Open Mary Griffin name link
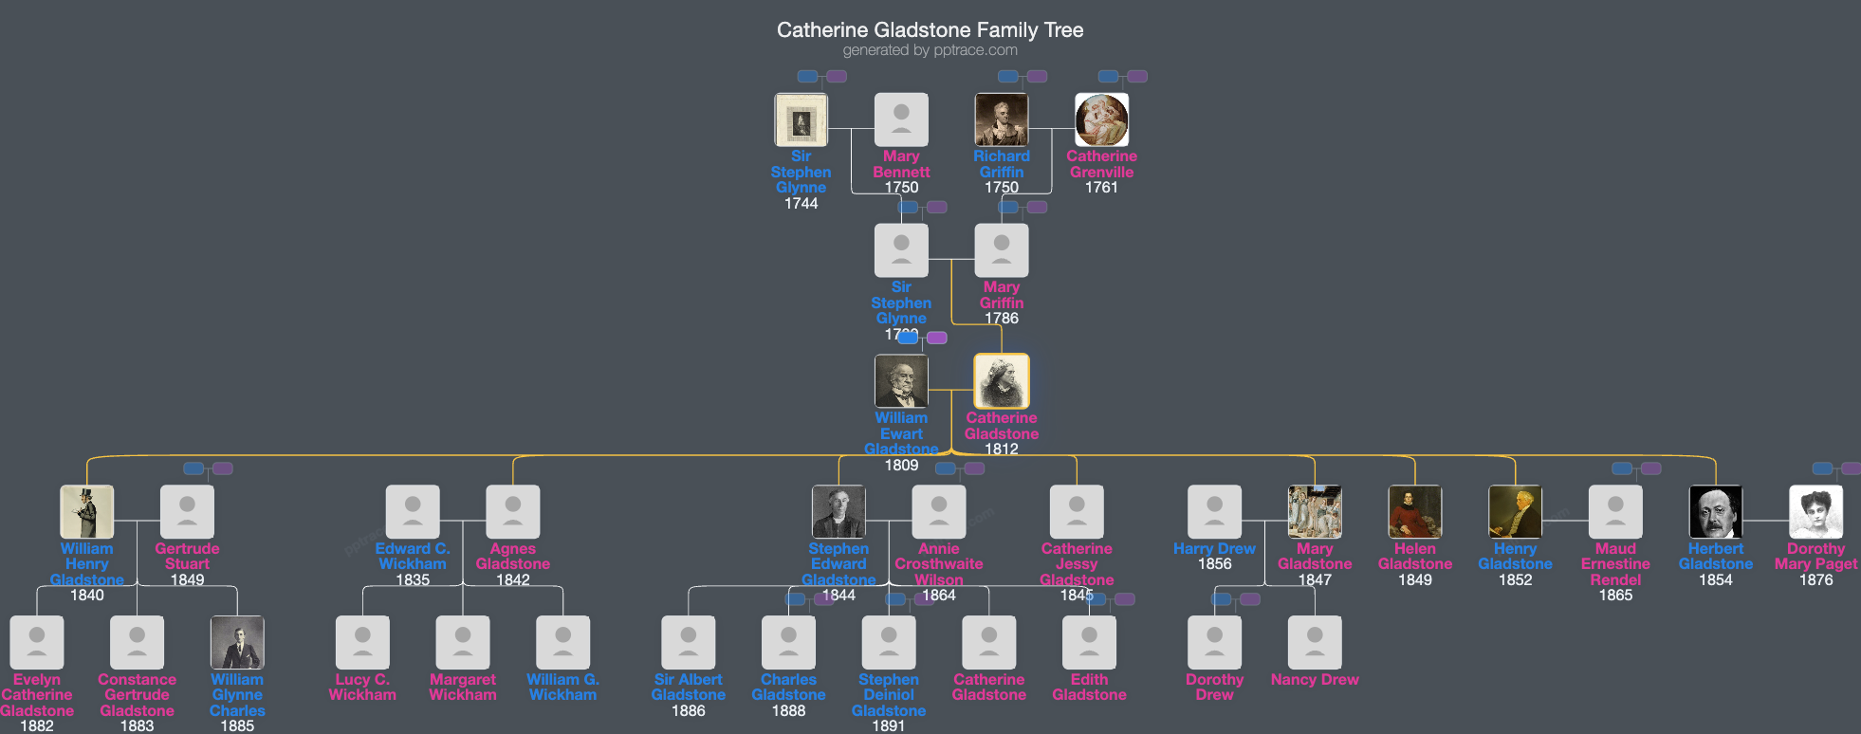The width and height of the screenshot is (1861, 734). pyautogui.click(x=1002, y=295)
